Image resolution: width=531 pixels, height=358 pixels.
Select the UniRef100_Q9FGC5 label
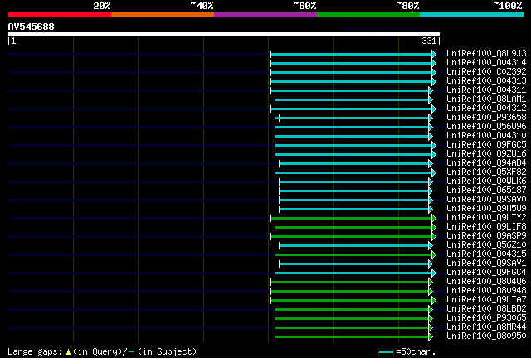[x=486, y=144]
